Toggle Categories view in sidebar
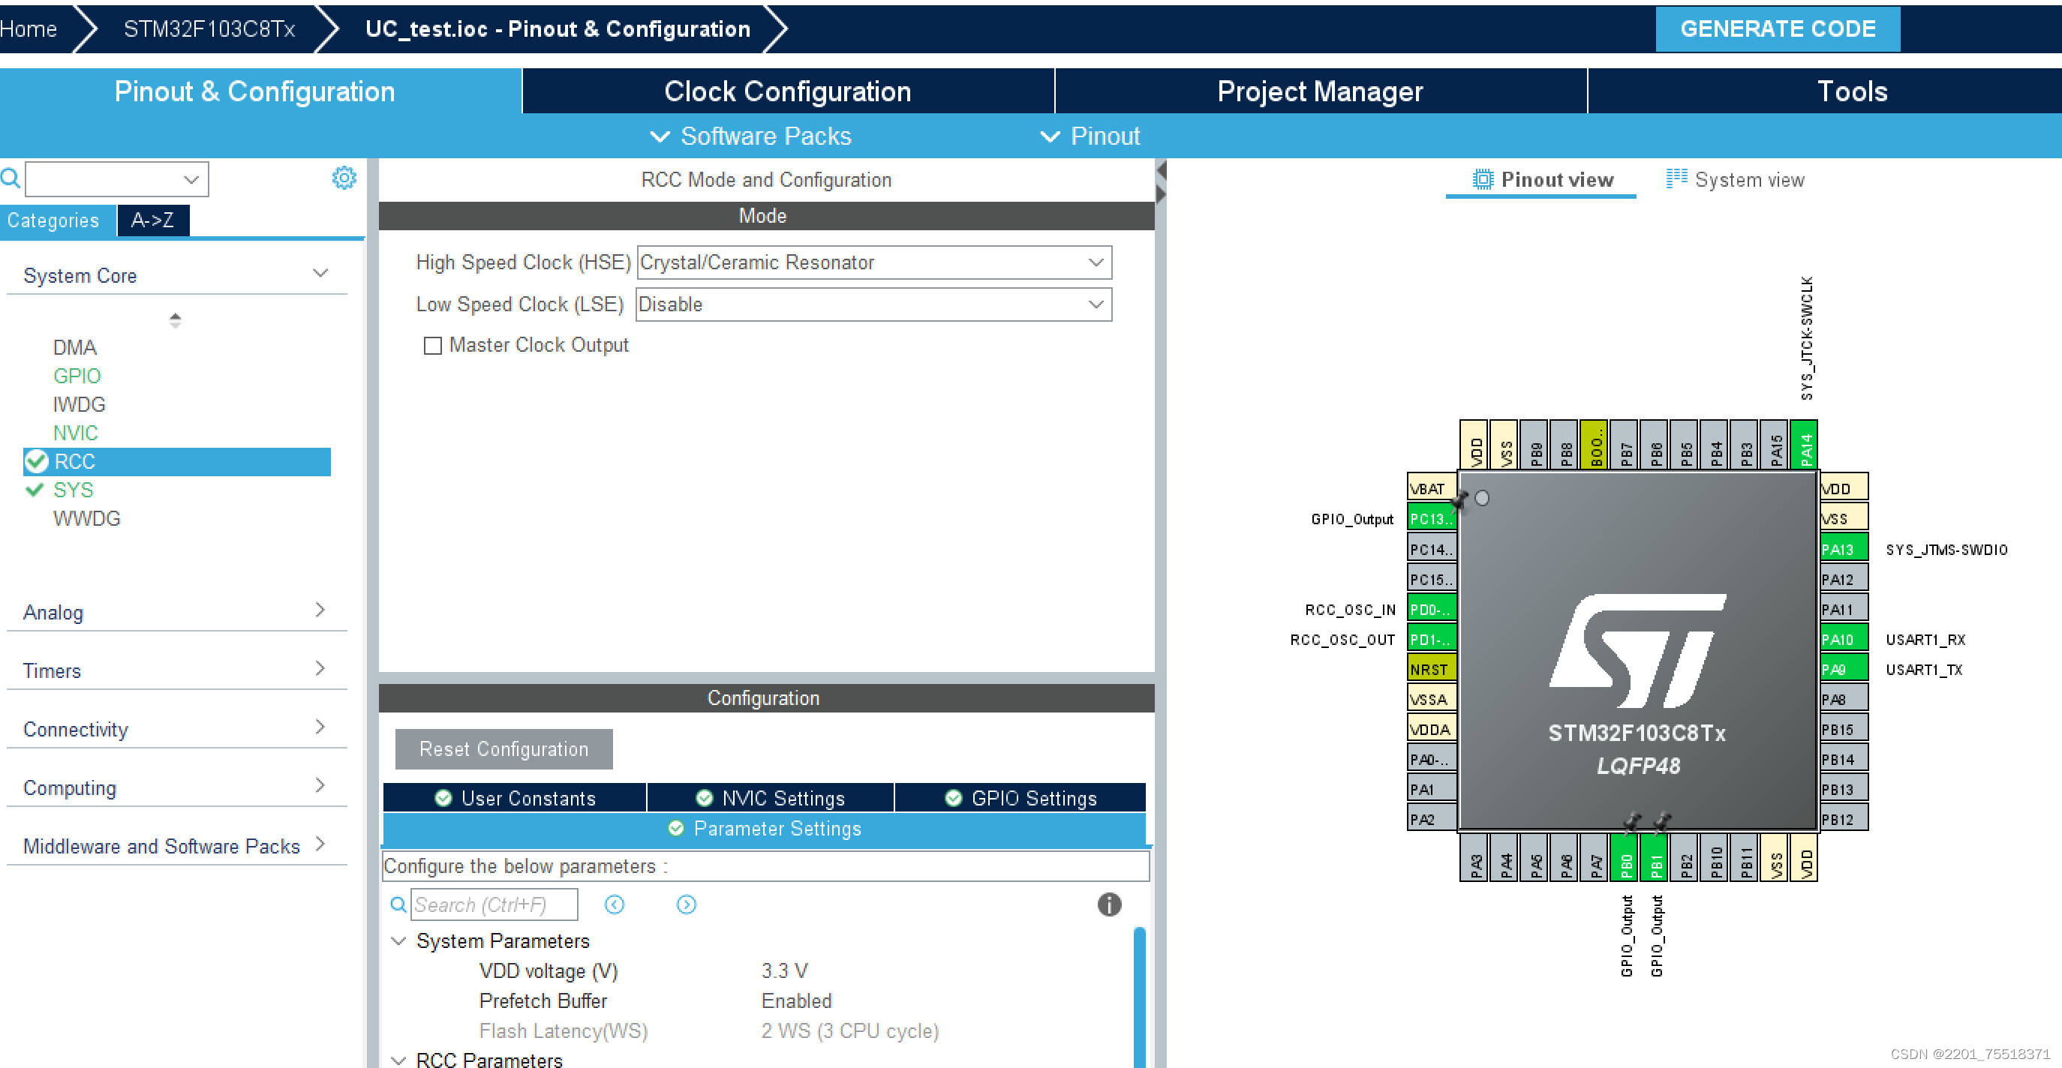 pyautogui.click(x=52, y=222)
